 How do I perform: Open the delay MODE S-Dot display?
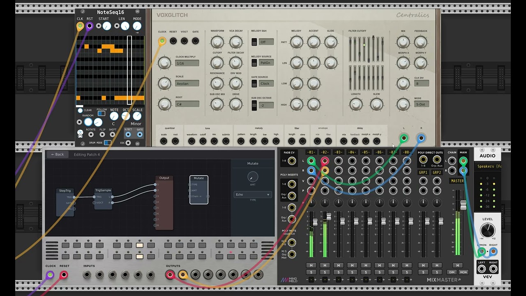(x=422, y=104)
